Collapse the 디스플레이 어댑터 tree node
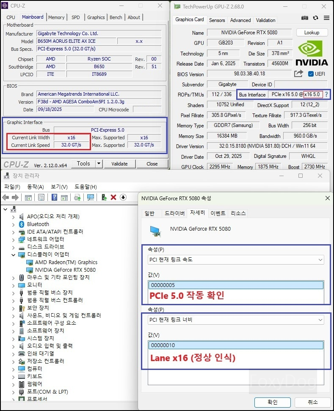Screen dimensions: 334x411 click(13, 255)
